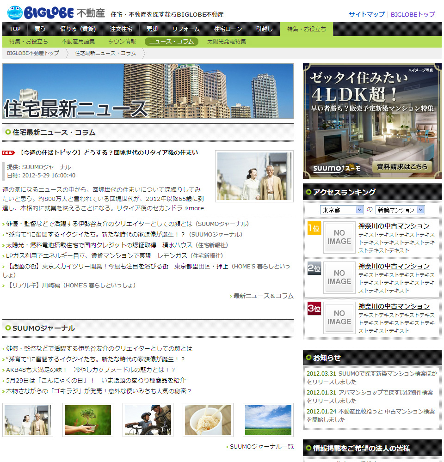Click the elderly couple article photo beside the headline
Screen dimensions: 444x462
[x=254, y=176]
